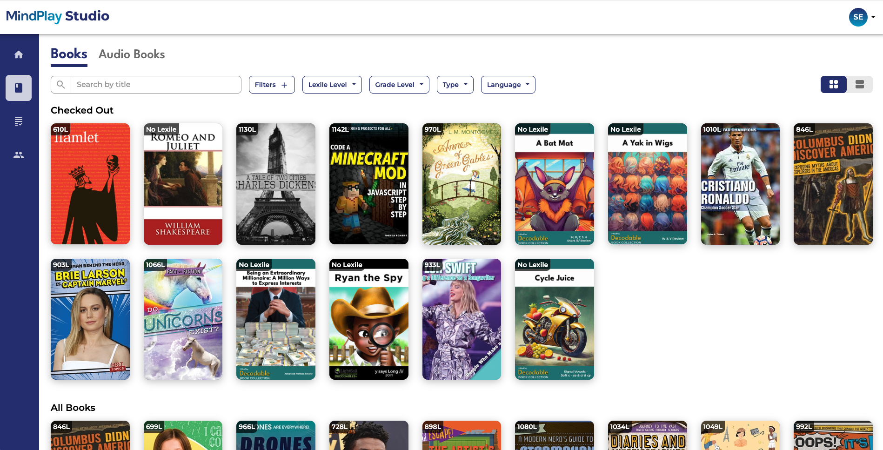Click the All Books section heading

point(73,408)
